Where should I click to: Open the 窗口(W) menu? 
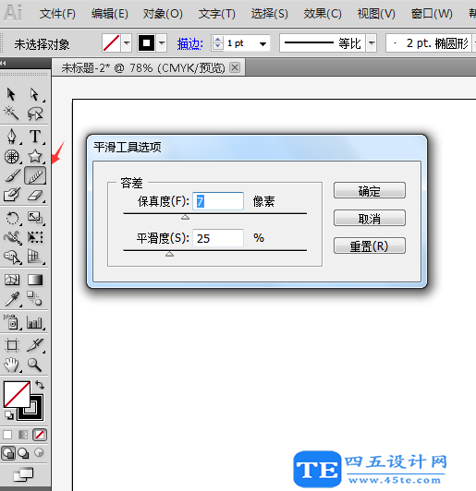pyautogui.click(x=432, y=14)
